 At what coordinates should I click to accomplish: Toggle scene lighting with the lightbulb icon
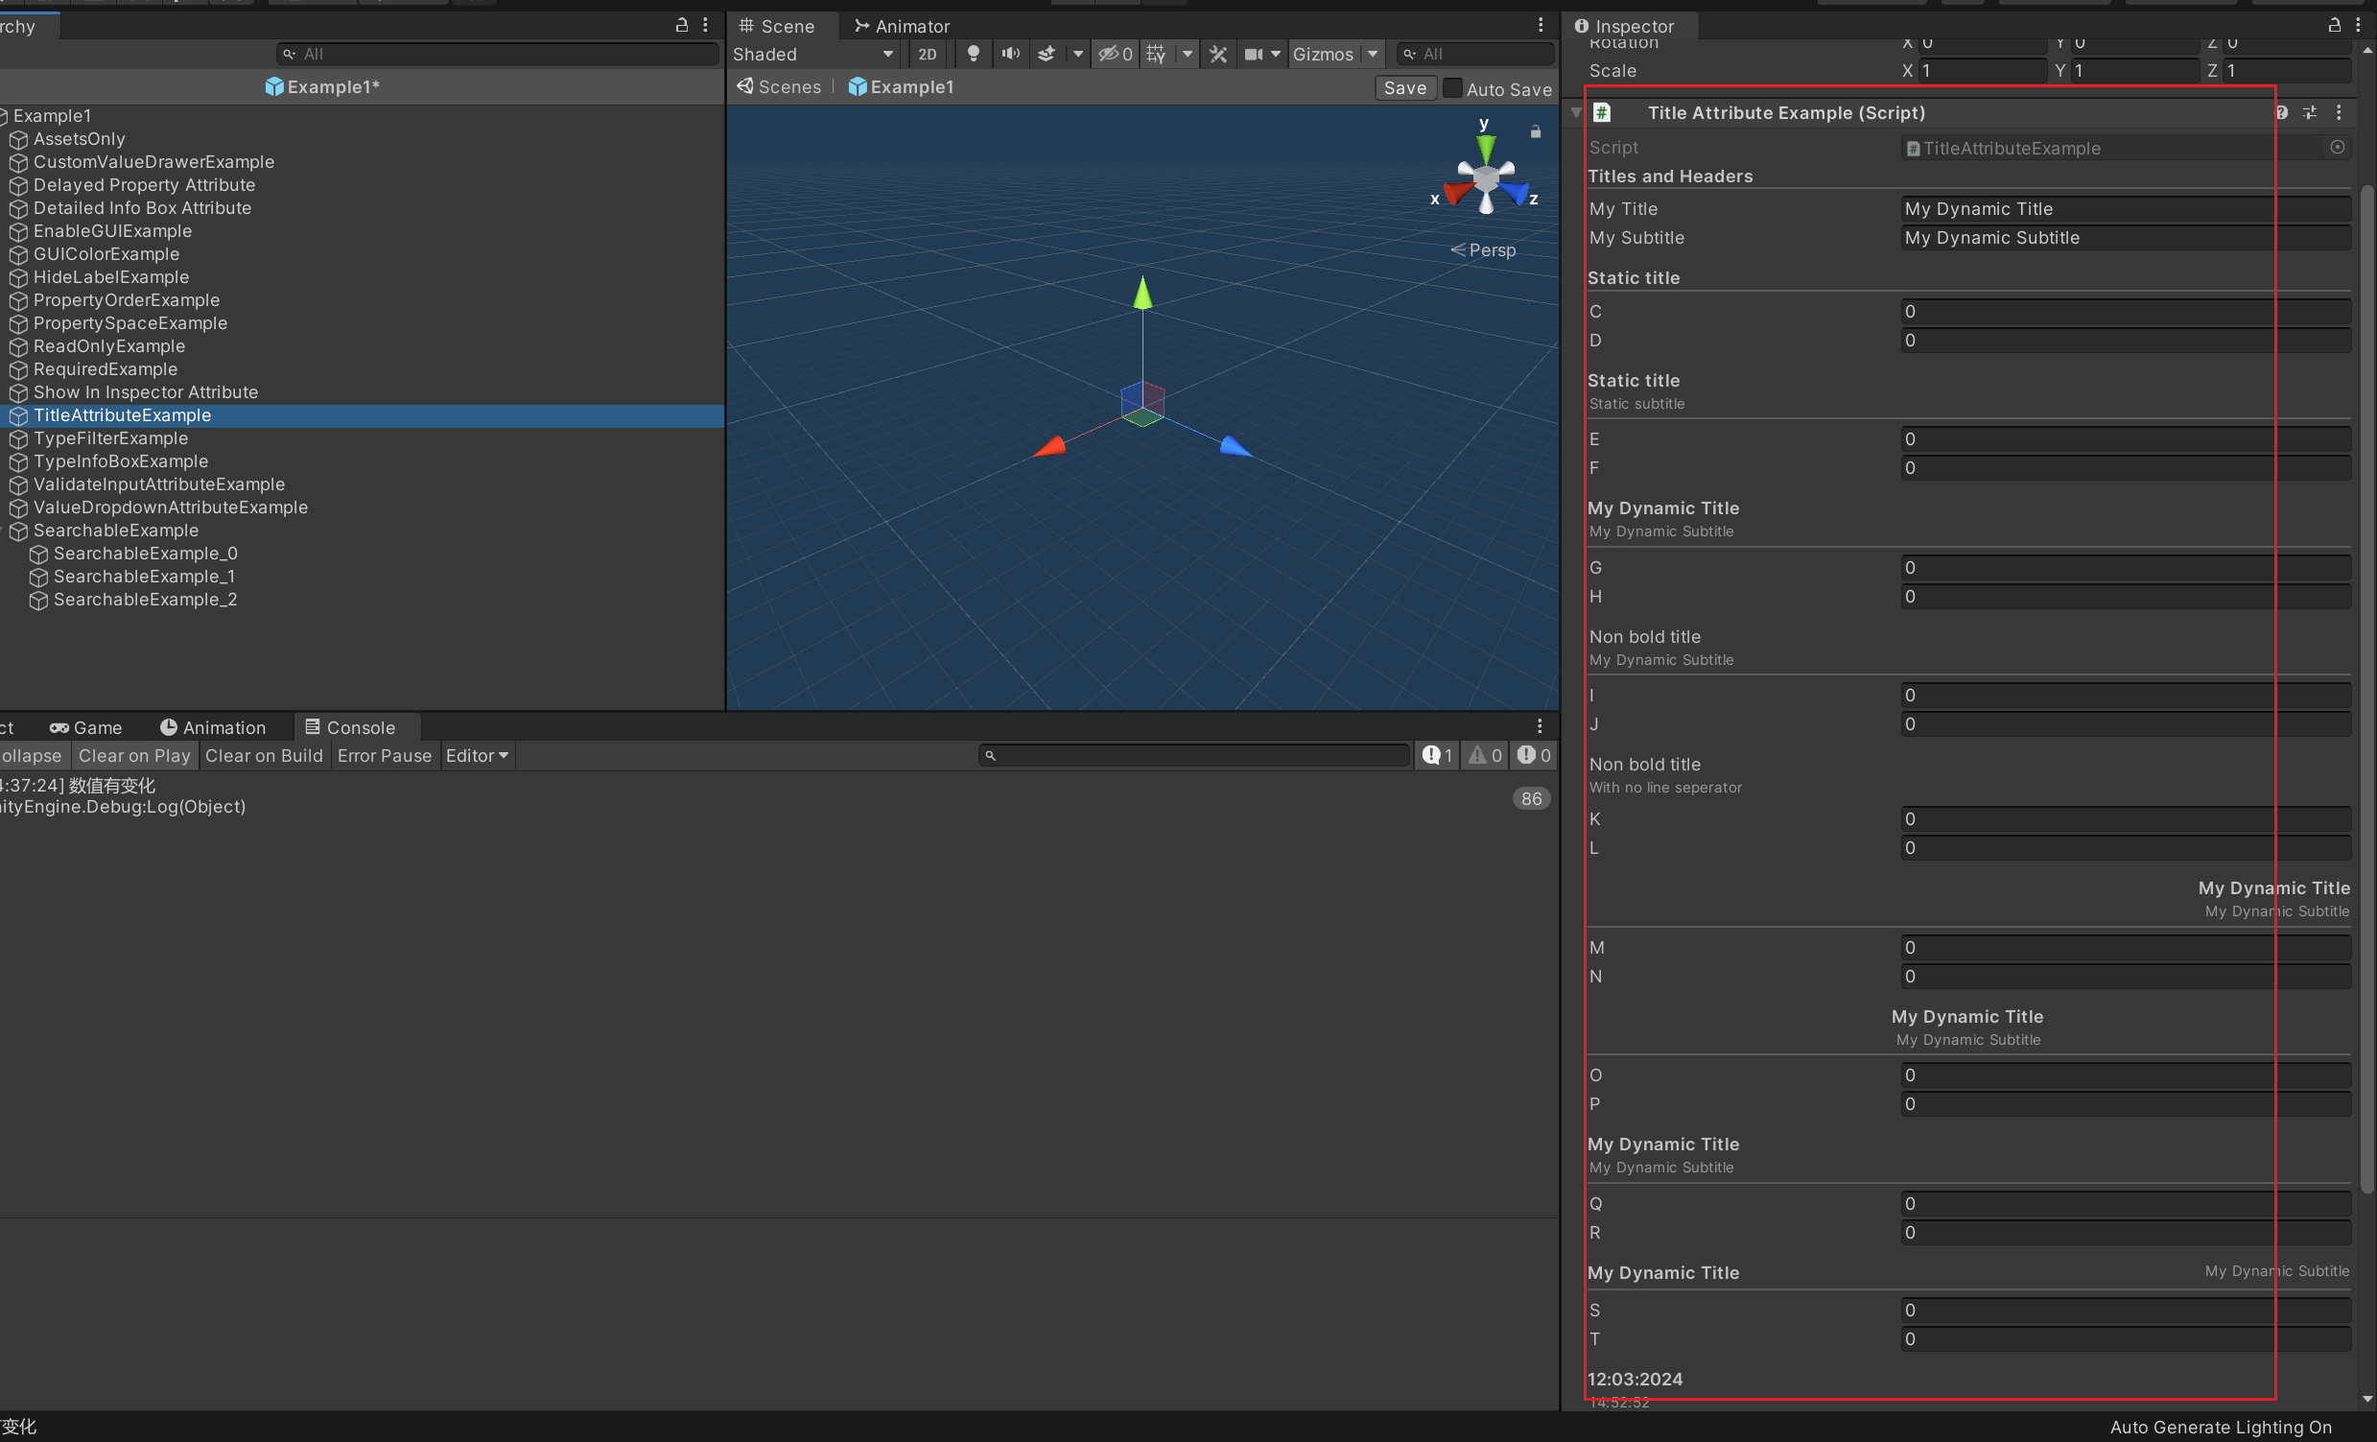click(973, 54)
